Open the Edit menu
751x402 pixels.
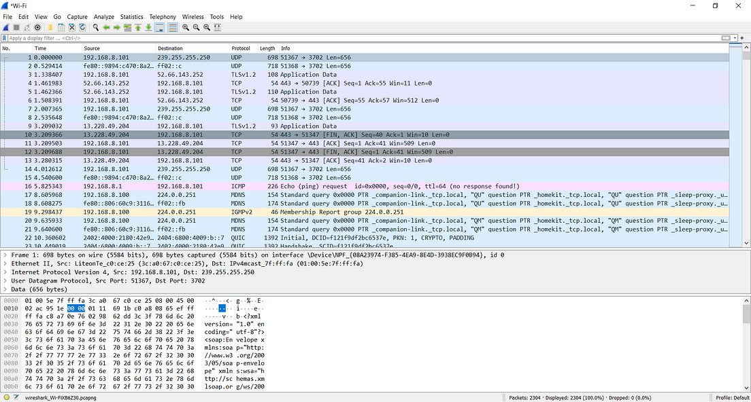click(x=23, y=17)
